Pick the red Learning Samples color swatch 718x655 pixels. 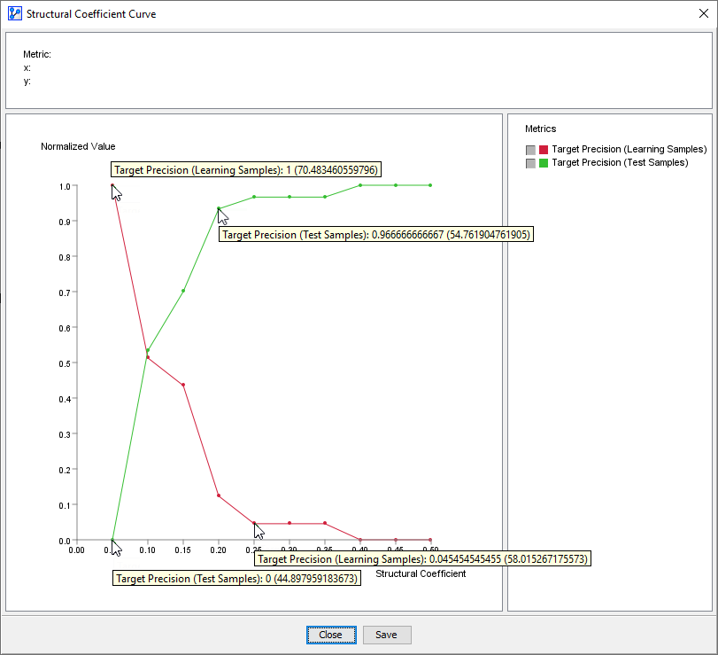point(544,150)
